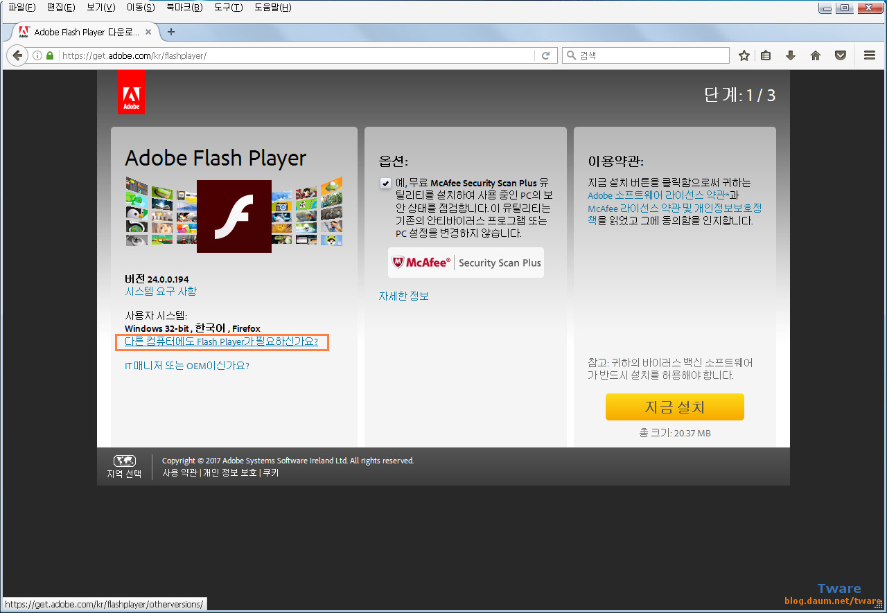Open 사용 약관 footer link
The height and width of the screenshot is (613, 887).
179,472
